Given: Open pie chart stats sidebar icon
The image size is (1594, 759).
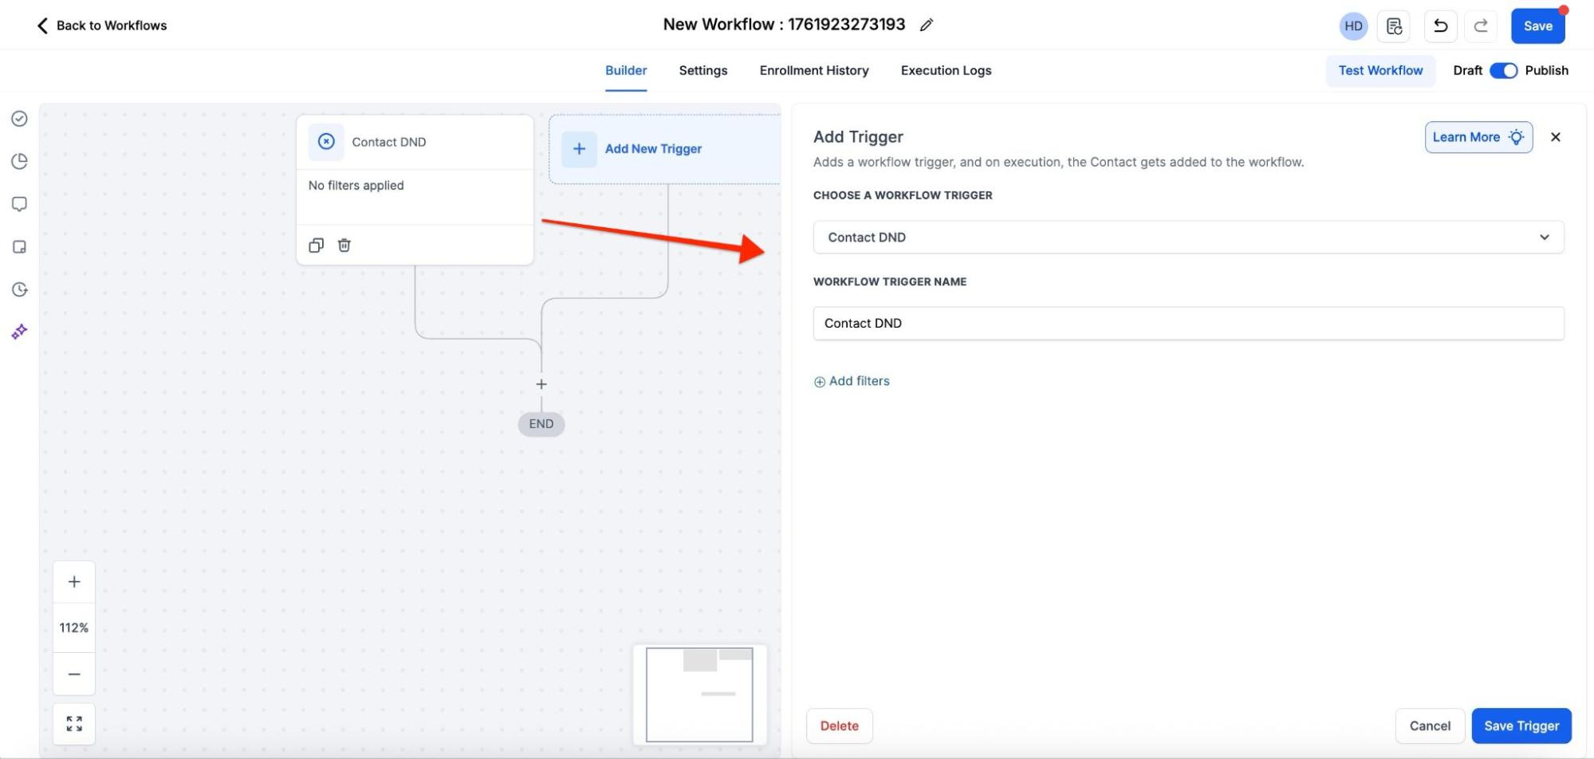Looking at the screenshot, I should [20, 162].
